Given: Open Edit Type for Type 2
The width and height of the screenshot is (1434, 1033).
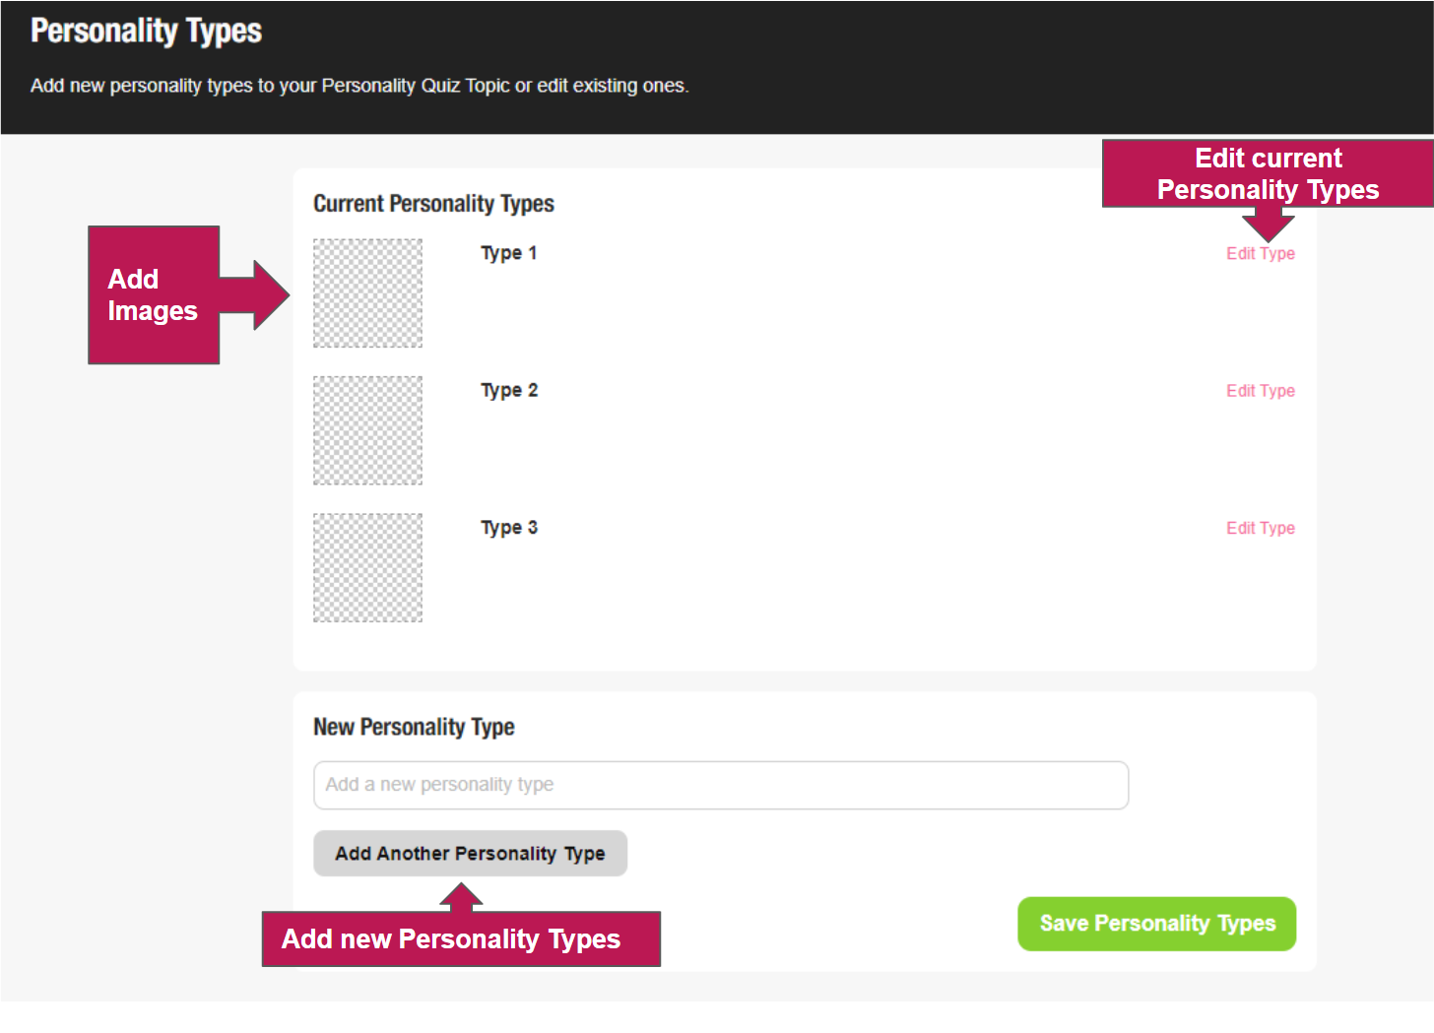Looking at the screenshot, I should pos(1260,391).
